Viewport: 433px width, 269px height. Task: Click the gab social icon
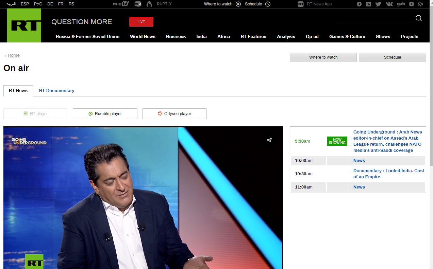(401, 4)
